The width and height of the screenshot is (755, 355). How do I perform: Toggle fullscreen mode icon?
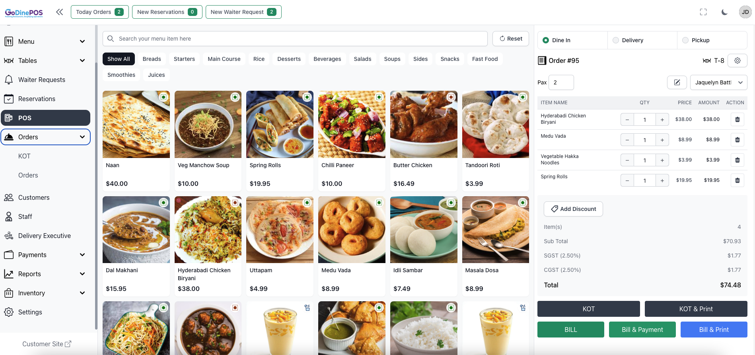click(x=703, y=12)
